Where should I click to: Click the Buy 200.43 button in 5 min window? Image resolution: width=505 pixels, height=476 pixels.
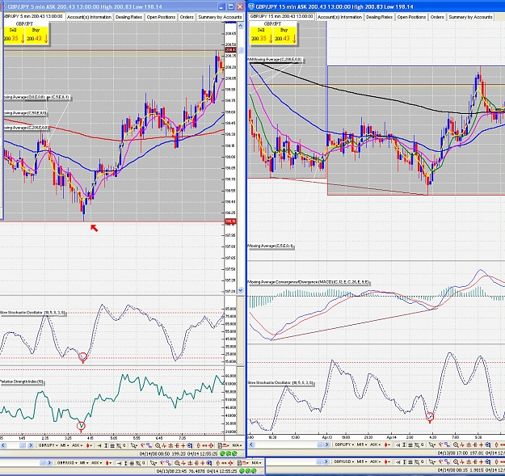tap(36, 35)
